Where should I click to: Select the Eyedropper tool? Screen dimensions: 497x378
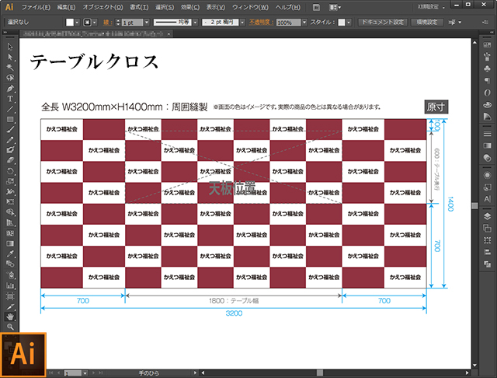click(10, 254)
